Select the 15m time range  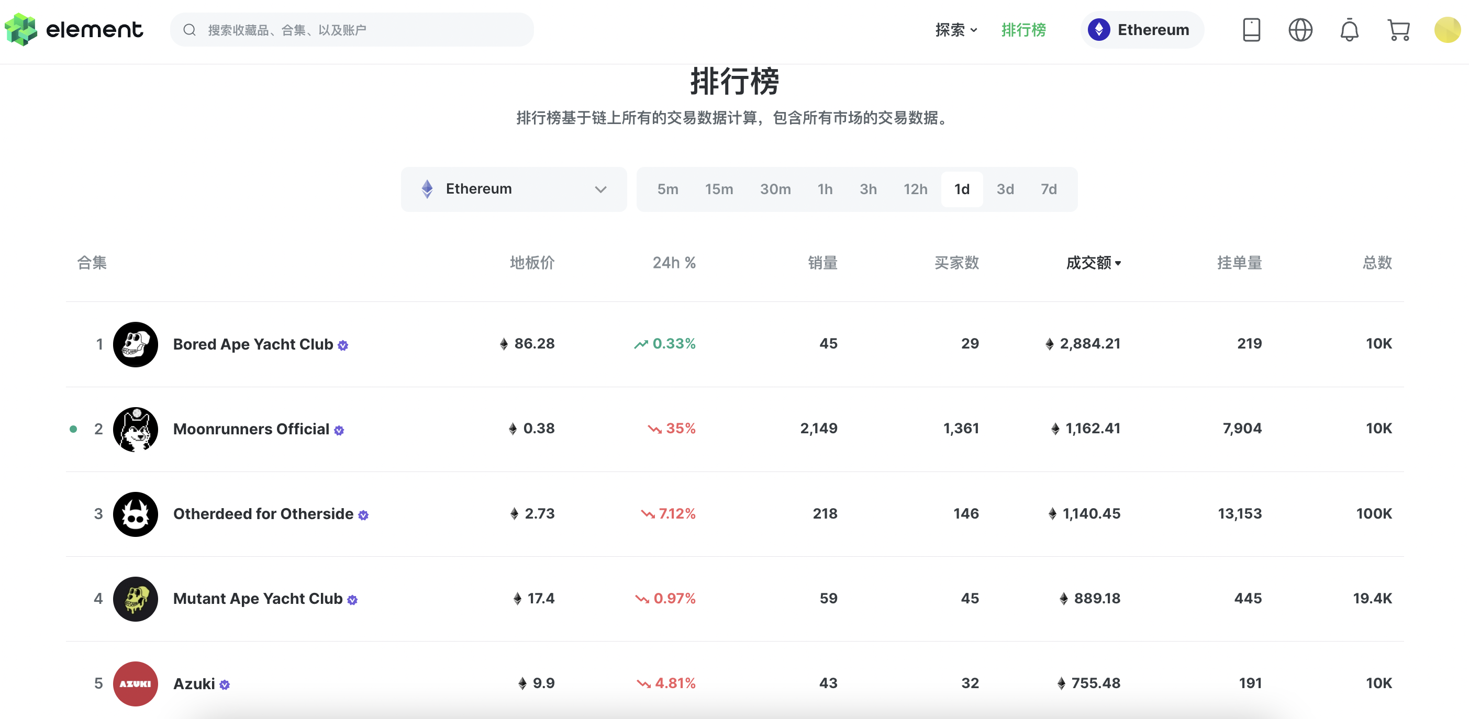719,189
